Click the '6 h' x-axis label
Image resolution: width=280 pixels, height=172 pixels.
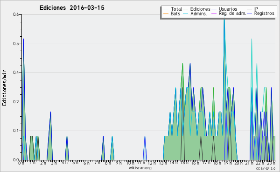[86, 163]
